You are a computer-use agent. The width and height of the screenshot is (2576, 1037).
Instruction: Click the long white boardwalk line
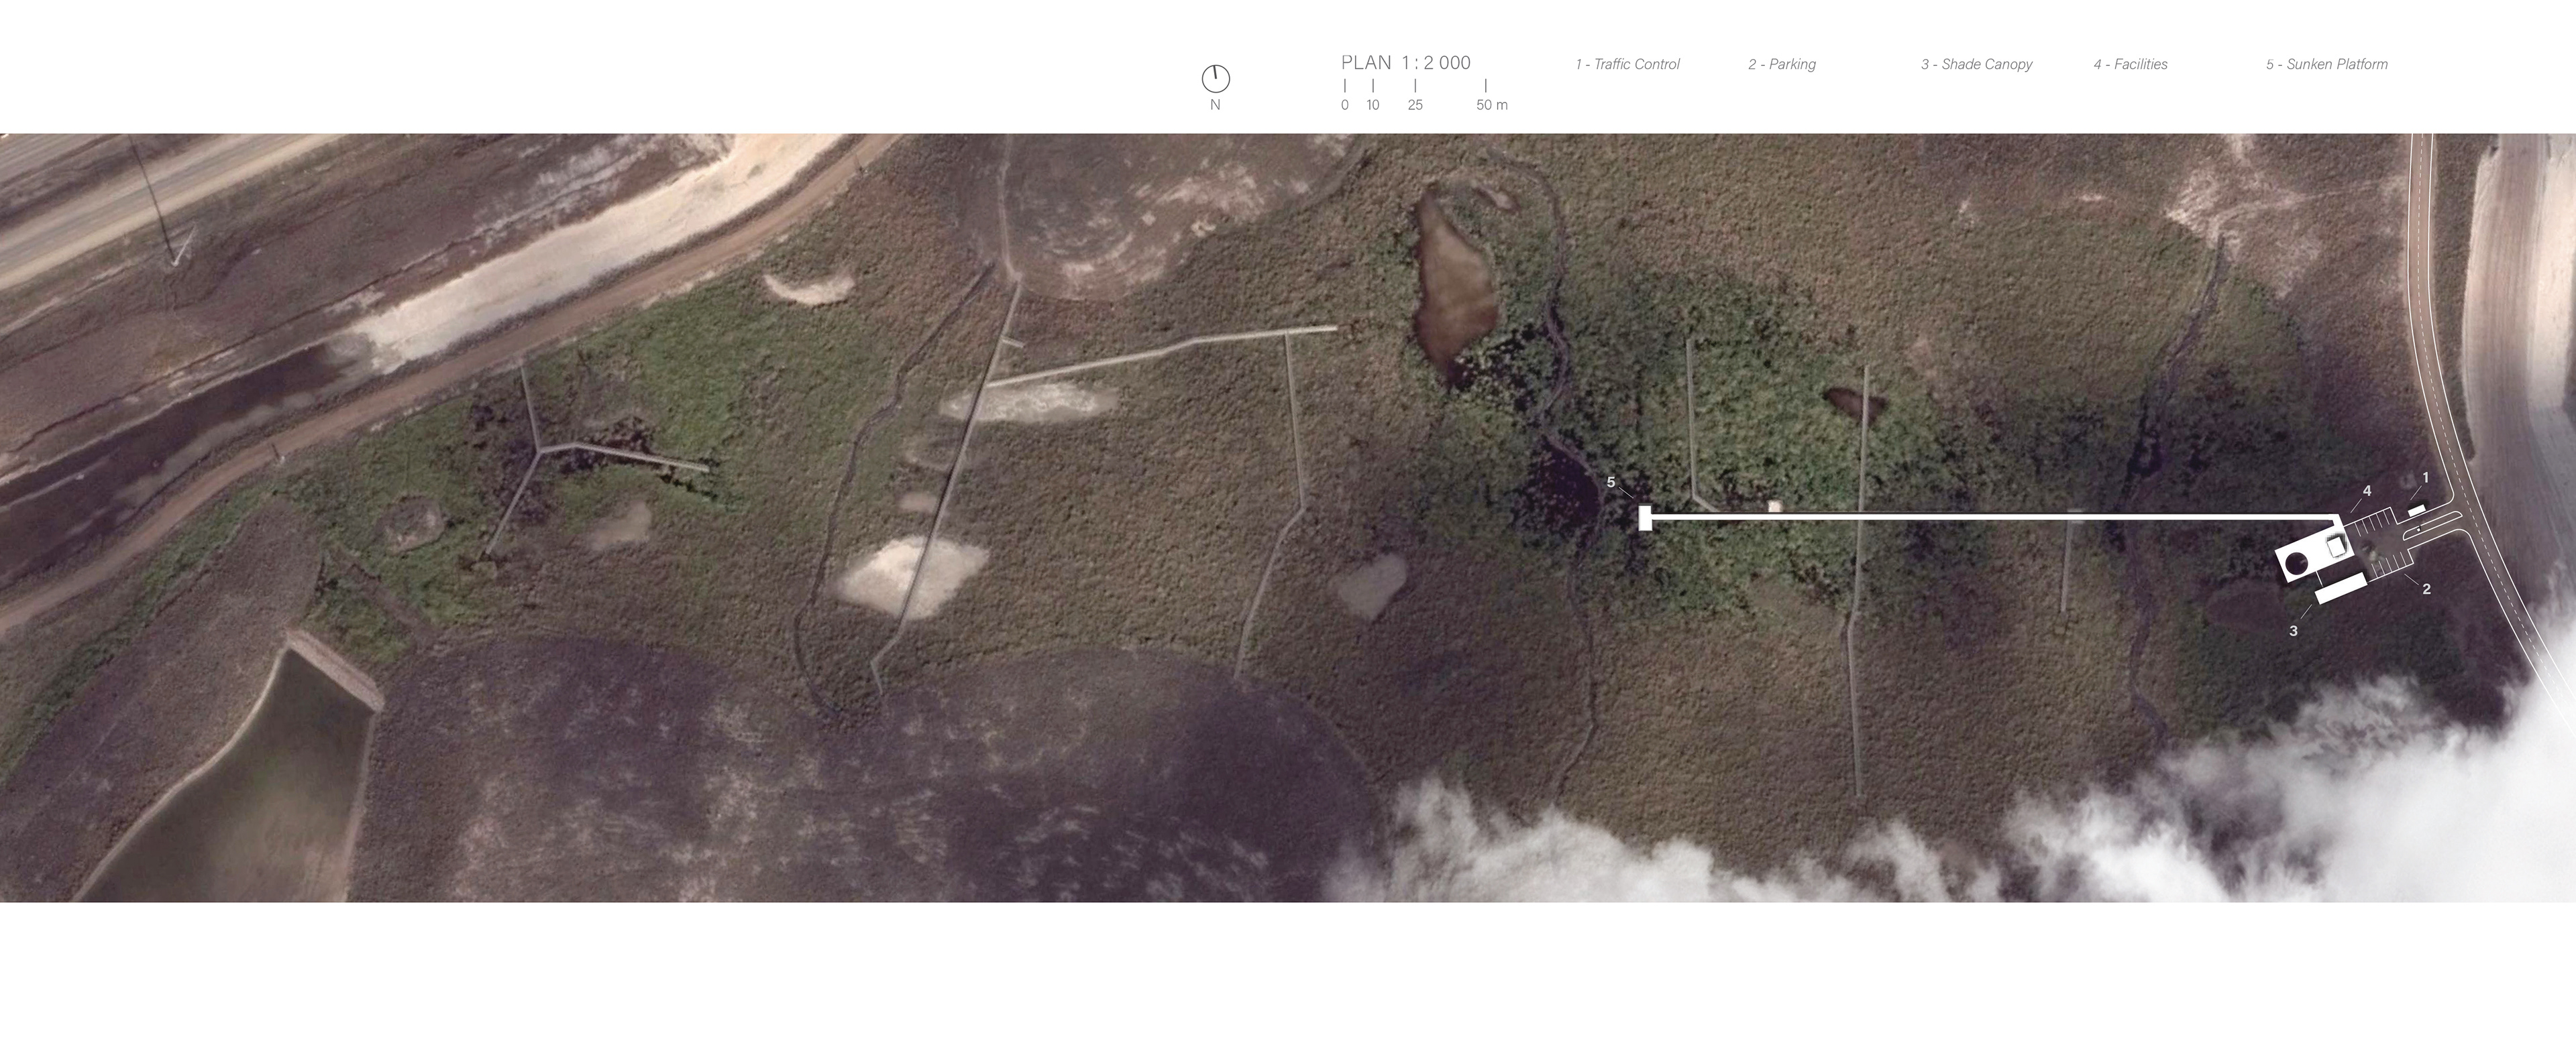1995,517
